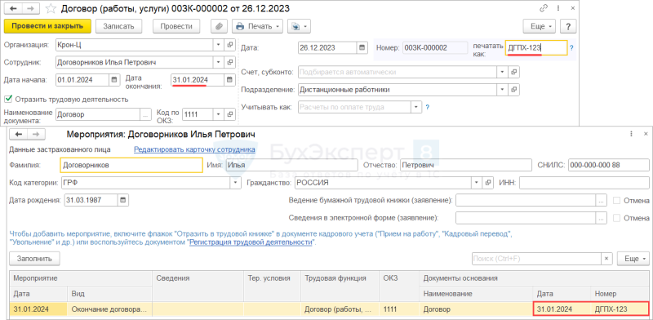Expand the Счет, субконто dropdown
Screen dimensions: 653x320
[503, 72]
